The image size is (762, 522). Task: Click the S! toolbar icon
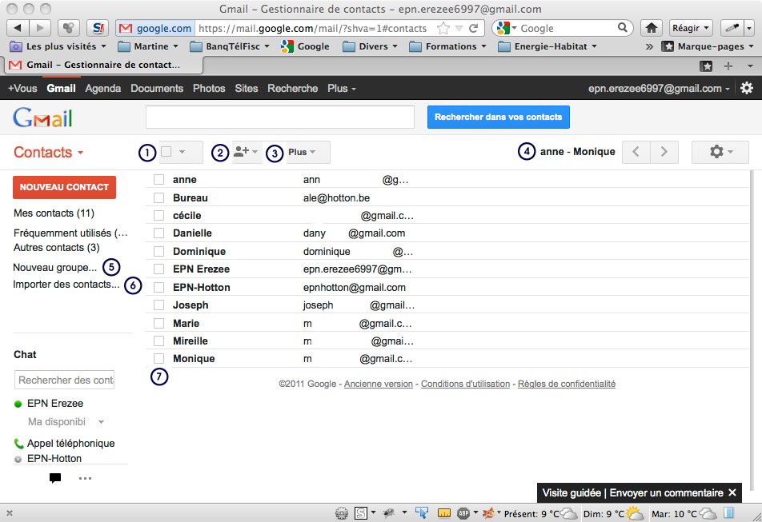pos(98,28)
